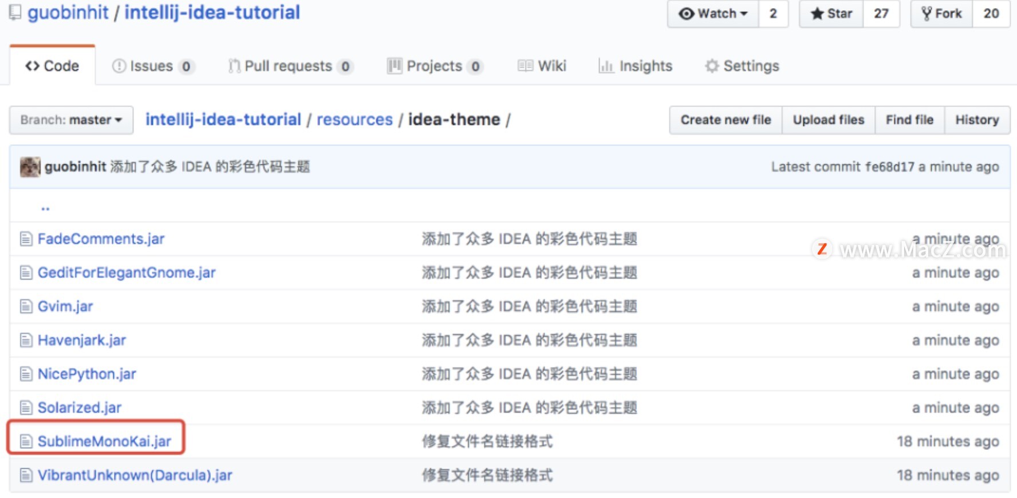
Task: Open the Wiki tab
Action: [x=542, y=66]
